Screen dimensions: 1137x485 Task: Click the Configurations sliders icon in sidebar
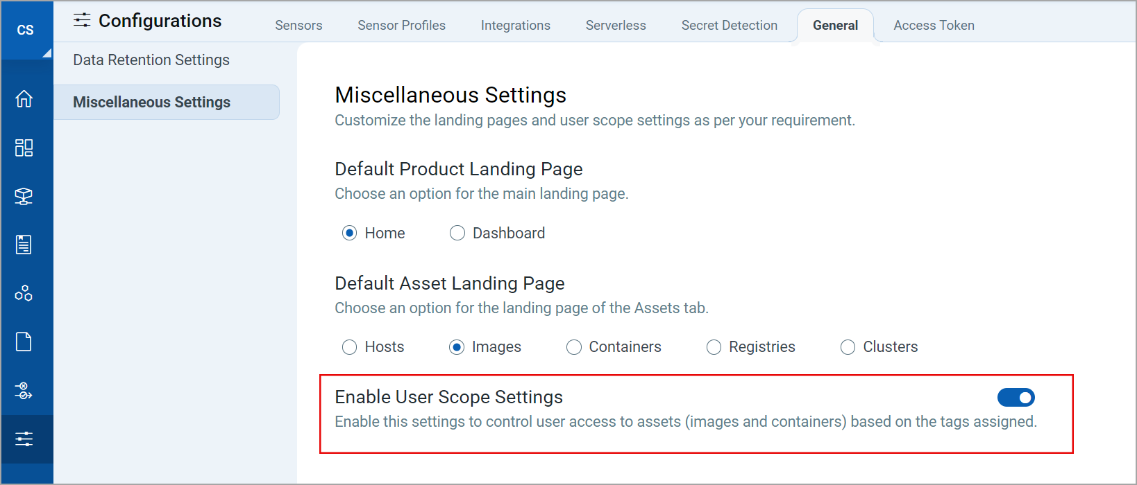[24, 439]
